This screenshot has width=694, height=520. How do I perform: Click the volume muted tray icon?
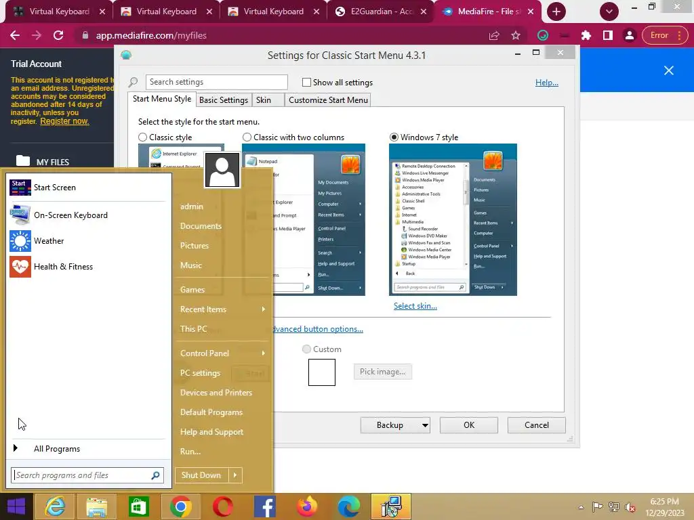(x=630, y=507)
